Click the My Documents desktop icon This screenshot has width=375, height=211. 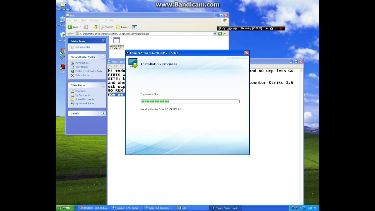(x=63, y=5)
